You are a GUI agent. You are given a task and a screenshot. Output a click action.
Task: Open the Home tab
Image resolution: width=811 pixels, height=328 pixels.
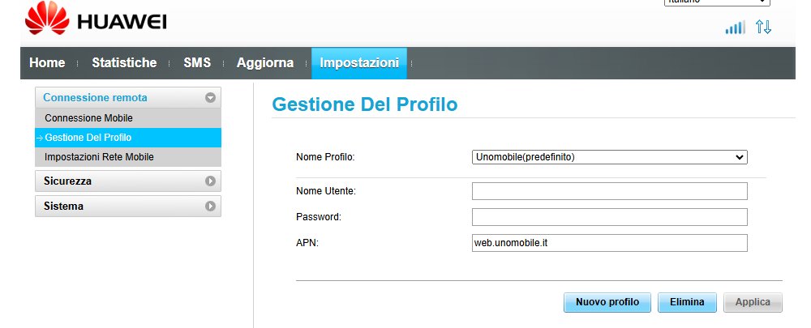pos(47,63)
